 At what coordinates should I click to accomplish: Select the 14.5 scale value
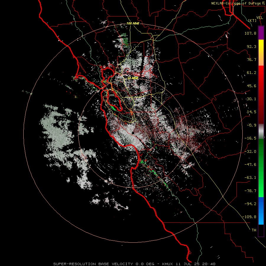tap(252, 112)
